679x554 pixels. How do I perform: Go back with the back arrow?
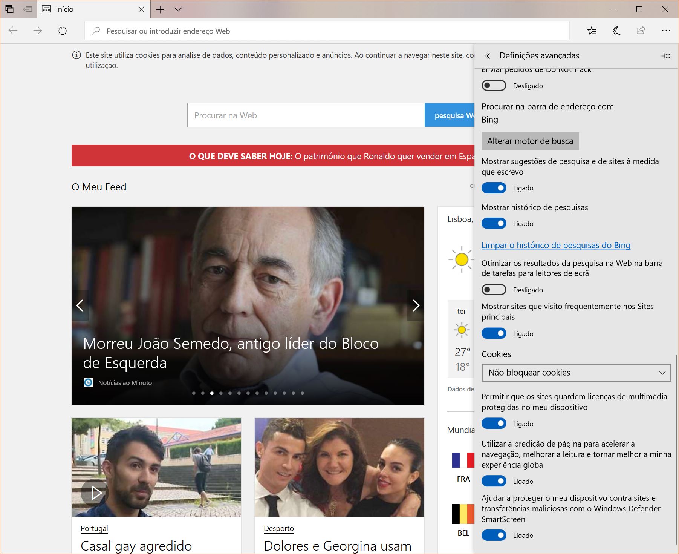point(13,31)
